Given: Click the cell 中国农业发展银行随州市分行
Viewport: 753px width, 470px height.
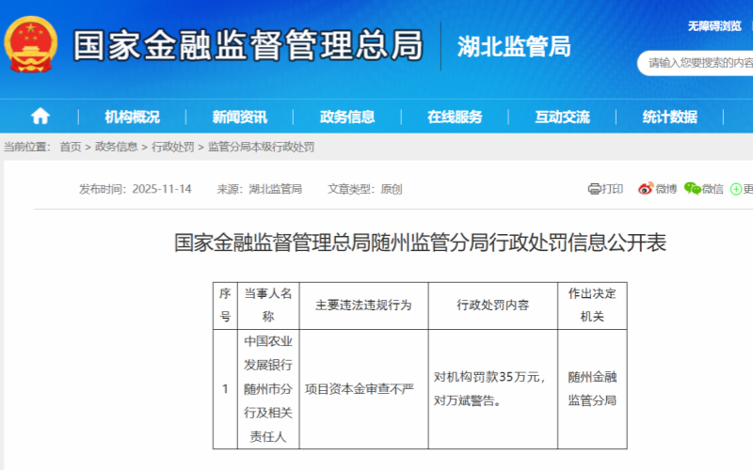Looking at the screenshot, I should click(268, 389).
